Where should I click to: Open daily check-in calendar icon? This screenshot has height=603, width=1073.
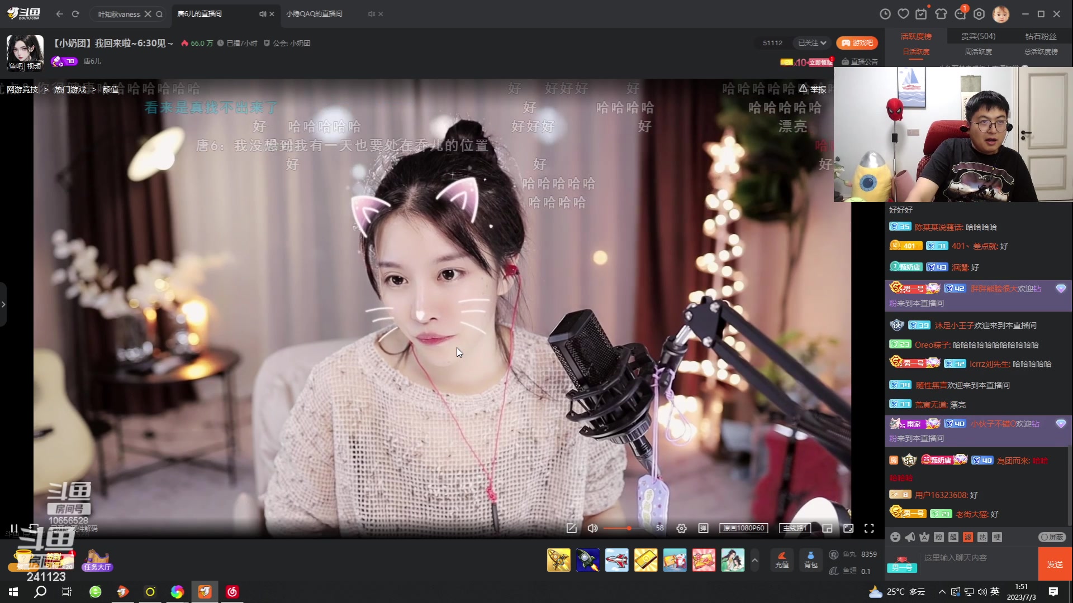pyautogui.click(x=922, y=14)
